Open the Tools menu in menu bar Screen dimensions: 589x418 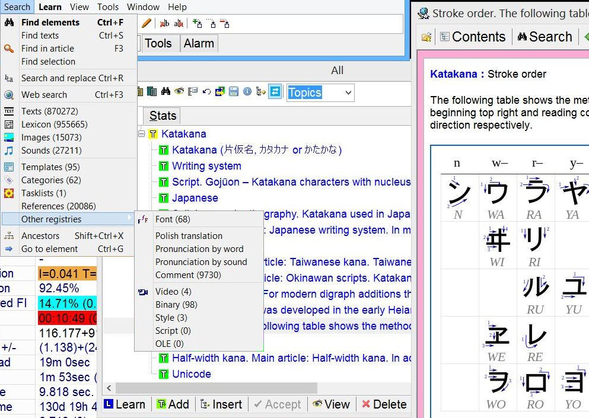pyautogui.click(x=108, y=7)
